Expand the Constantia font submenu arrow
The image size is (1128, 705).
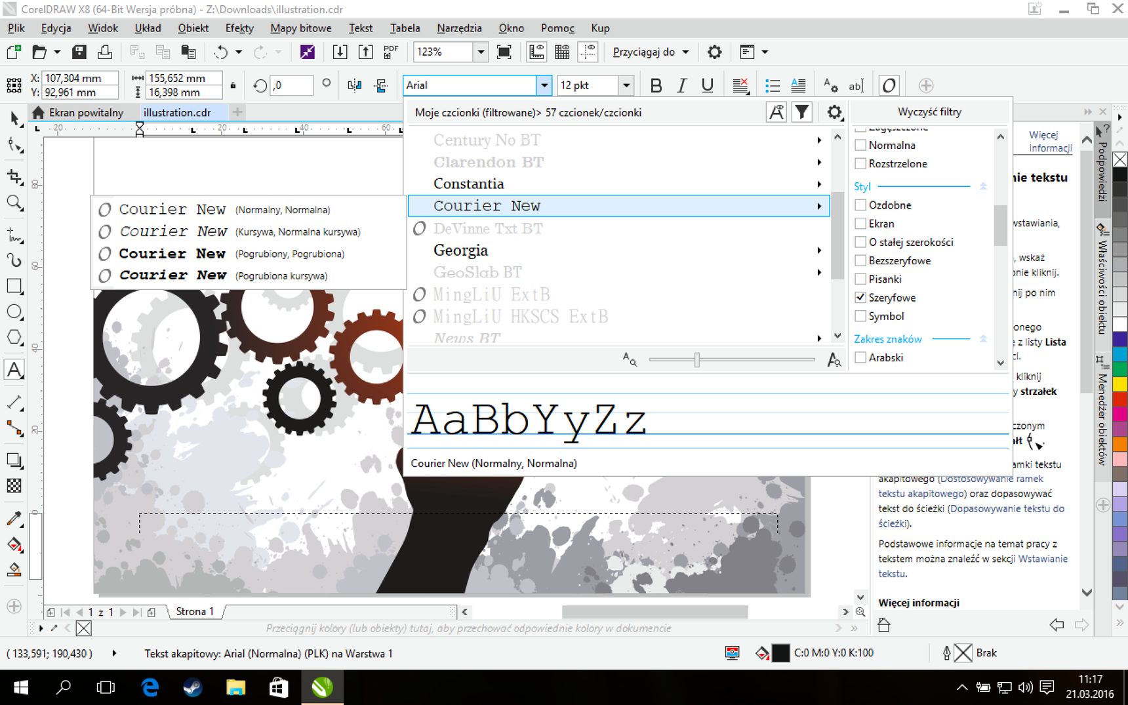819,184
